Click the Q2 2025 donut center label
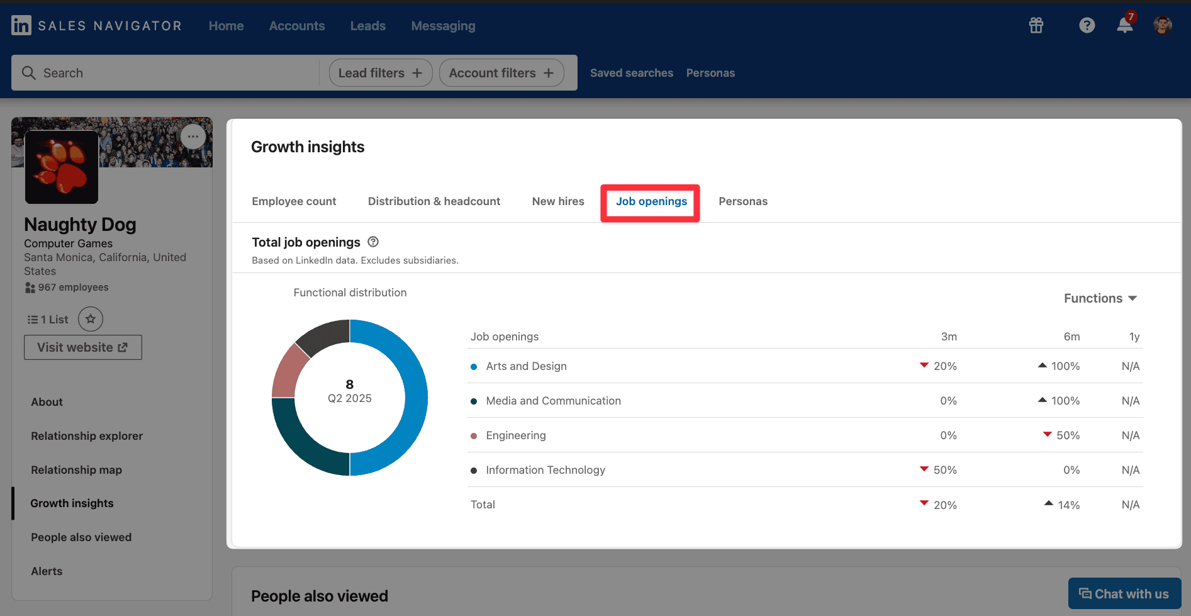Image resolution: width=1191 pixels, height=616 pixels. click(350, 398)
